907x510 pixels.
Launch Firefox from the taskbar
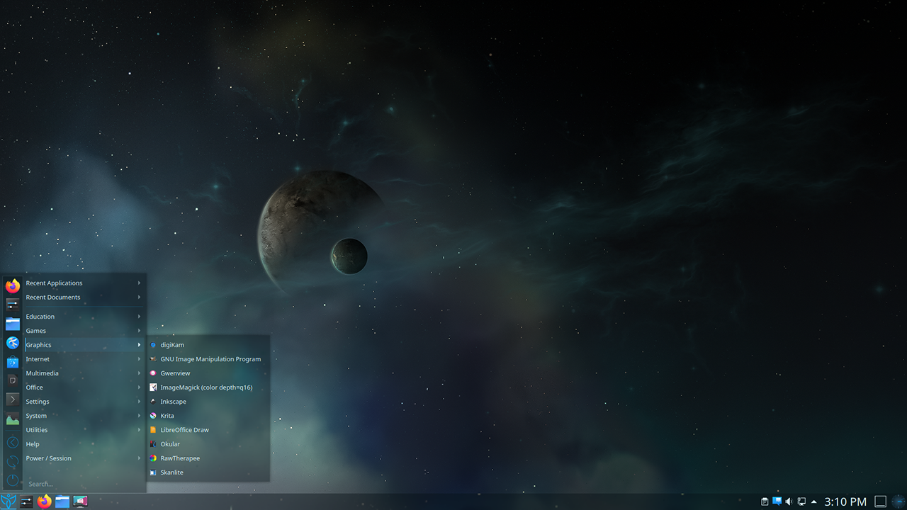pos(45,501)
